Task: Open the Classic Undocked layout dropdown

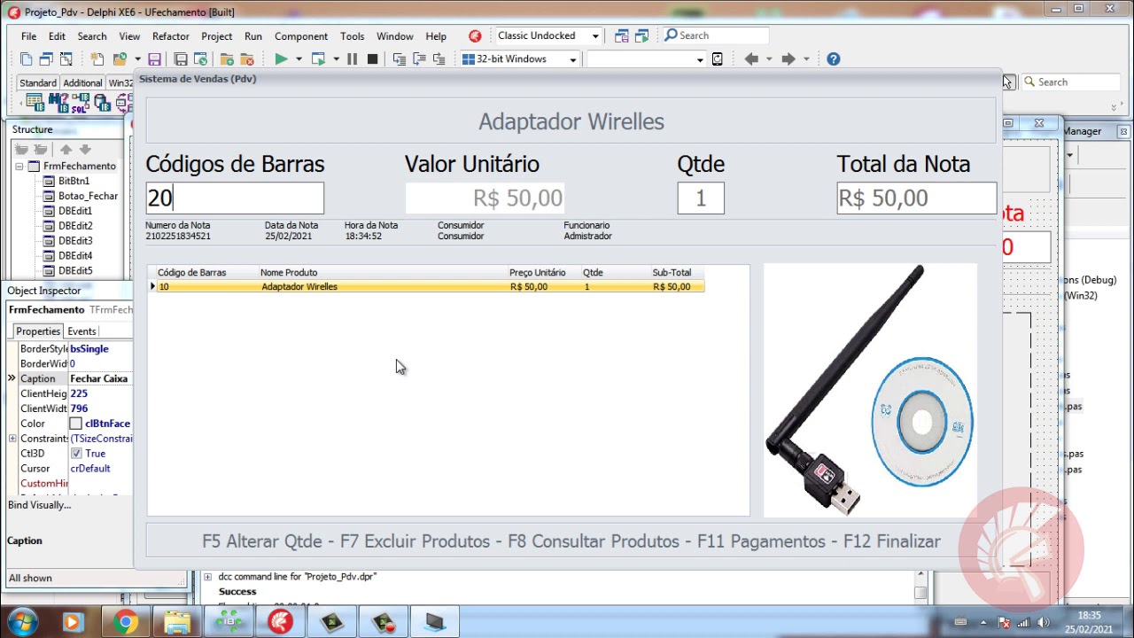Action: point(595,36)
